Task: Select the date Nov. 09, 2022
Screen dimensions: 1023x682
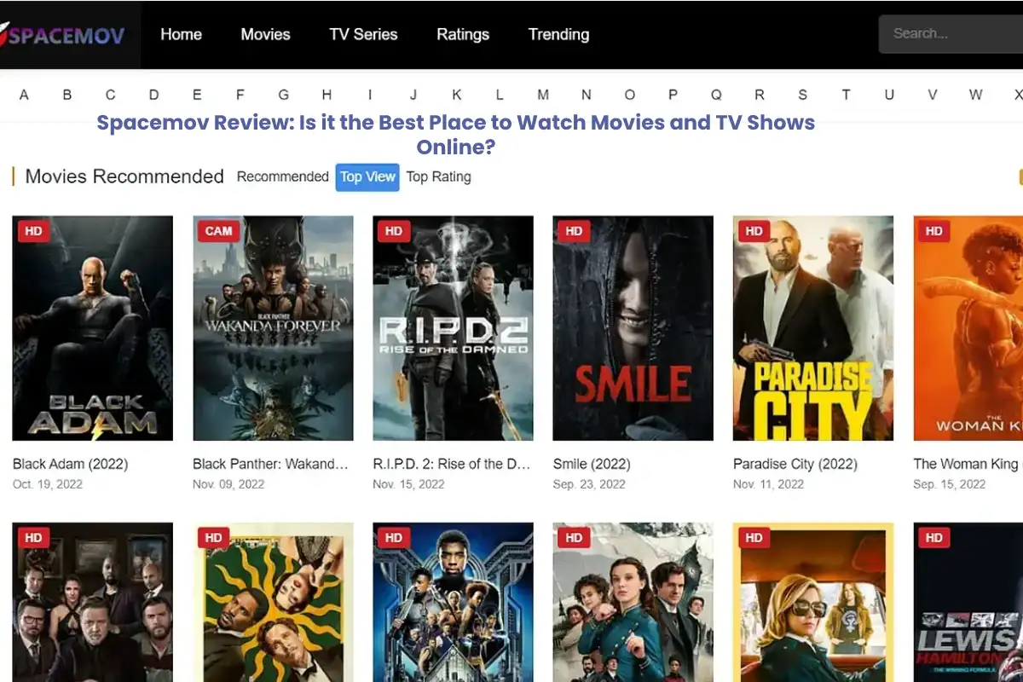Action: [x=228, y=484]
